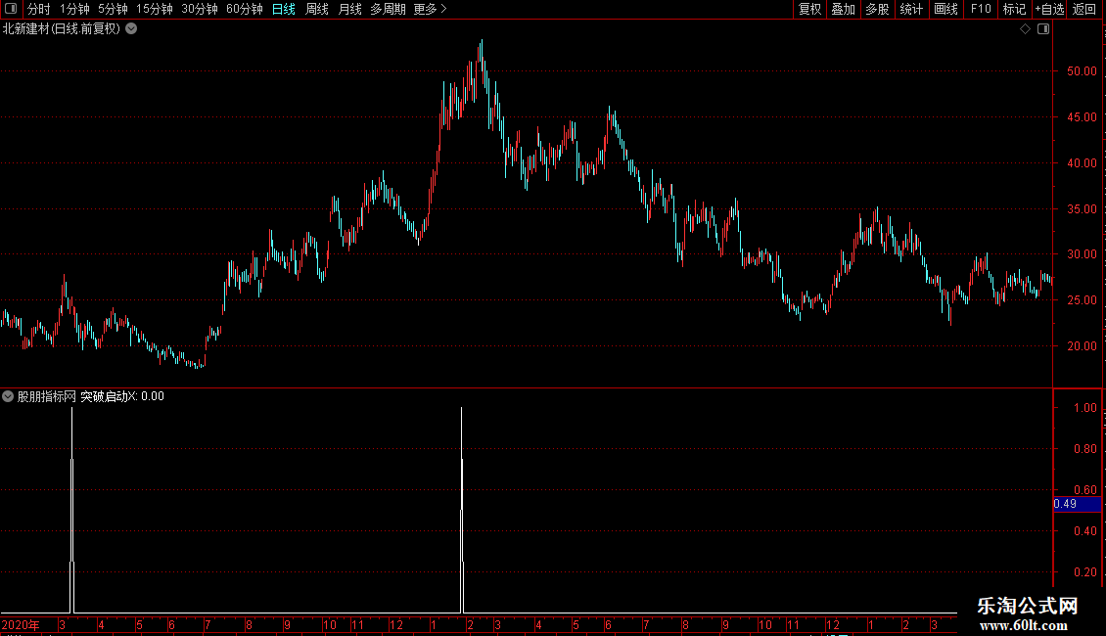This screenshot has width=1106, height=636.
Task: Click the 股朋指标网 indicator name
Action: click(x=47, y=396)
